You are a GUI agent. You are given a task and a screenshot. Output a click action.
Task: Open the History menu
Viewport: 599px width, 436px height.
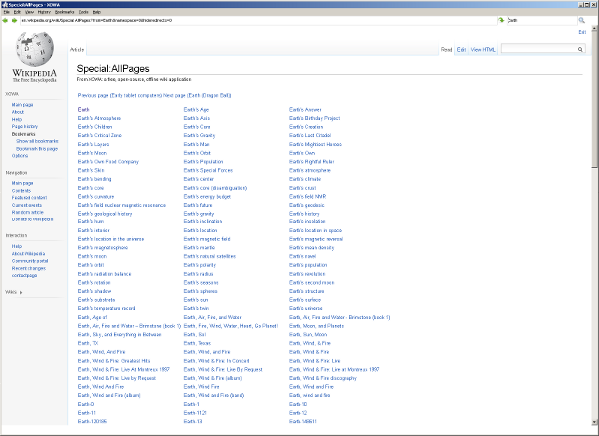click(43, 11)
